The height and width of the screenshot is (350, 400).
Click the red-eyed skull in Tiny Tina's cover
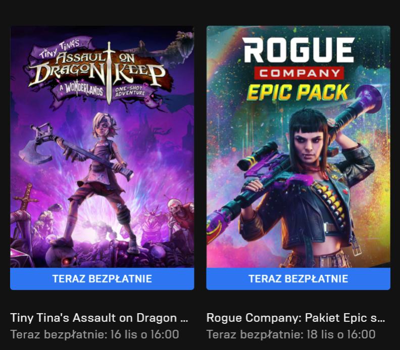tap(63, 256)
